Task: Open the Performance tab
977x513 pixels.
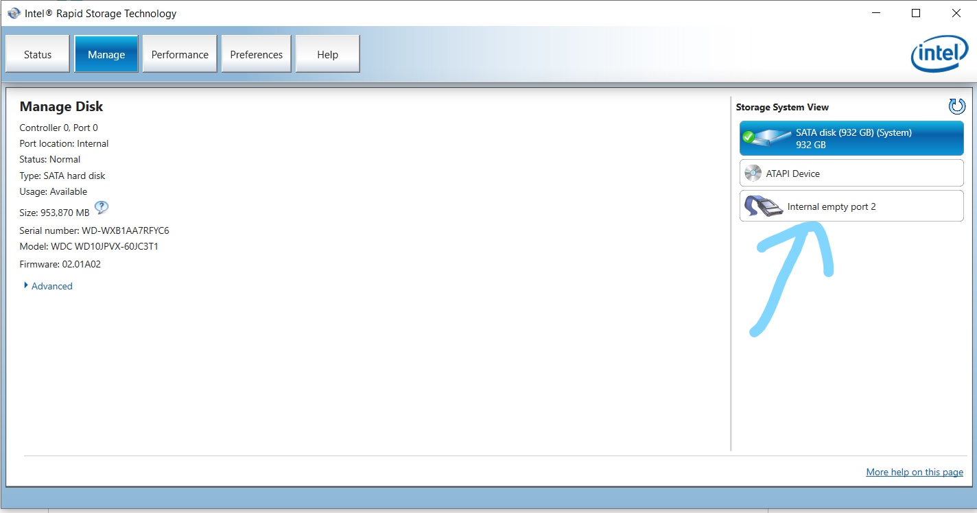Action: (179, 53)
